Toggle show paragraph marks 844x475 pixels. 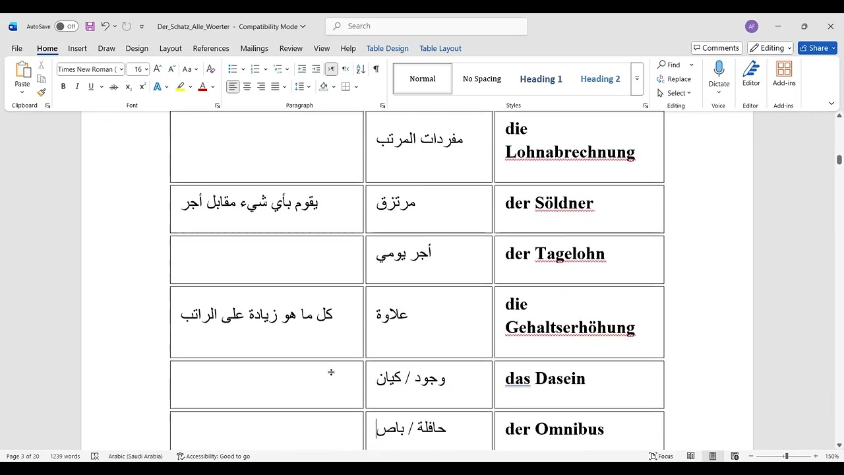[x=376, y=69]
